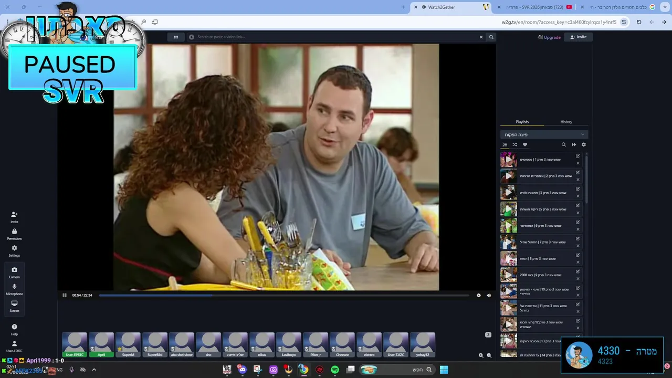Click the playlist favorite heart icon
This screenshot has width=672, height=378.
coord(524,144)
